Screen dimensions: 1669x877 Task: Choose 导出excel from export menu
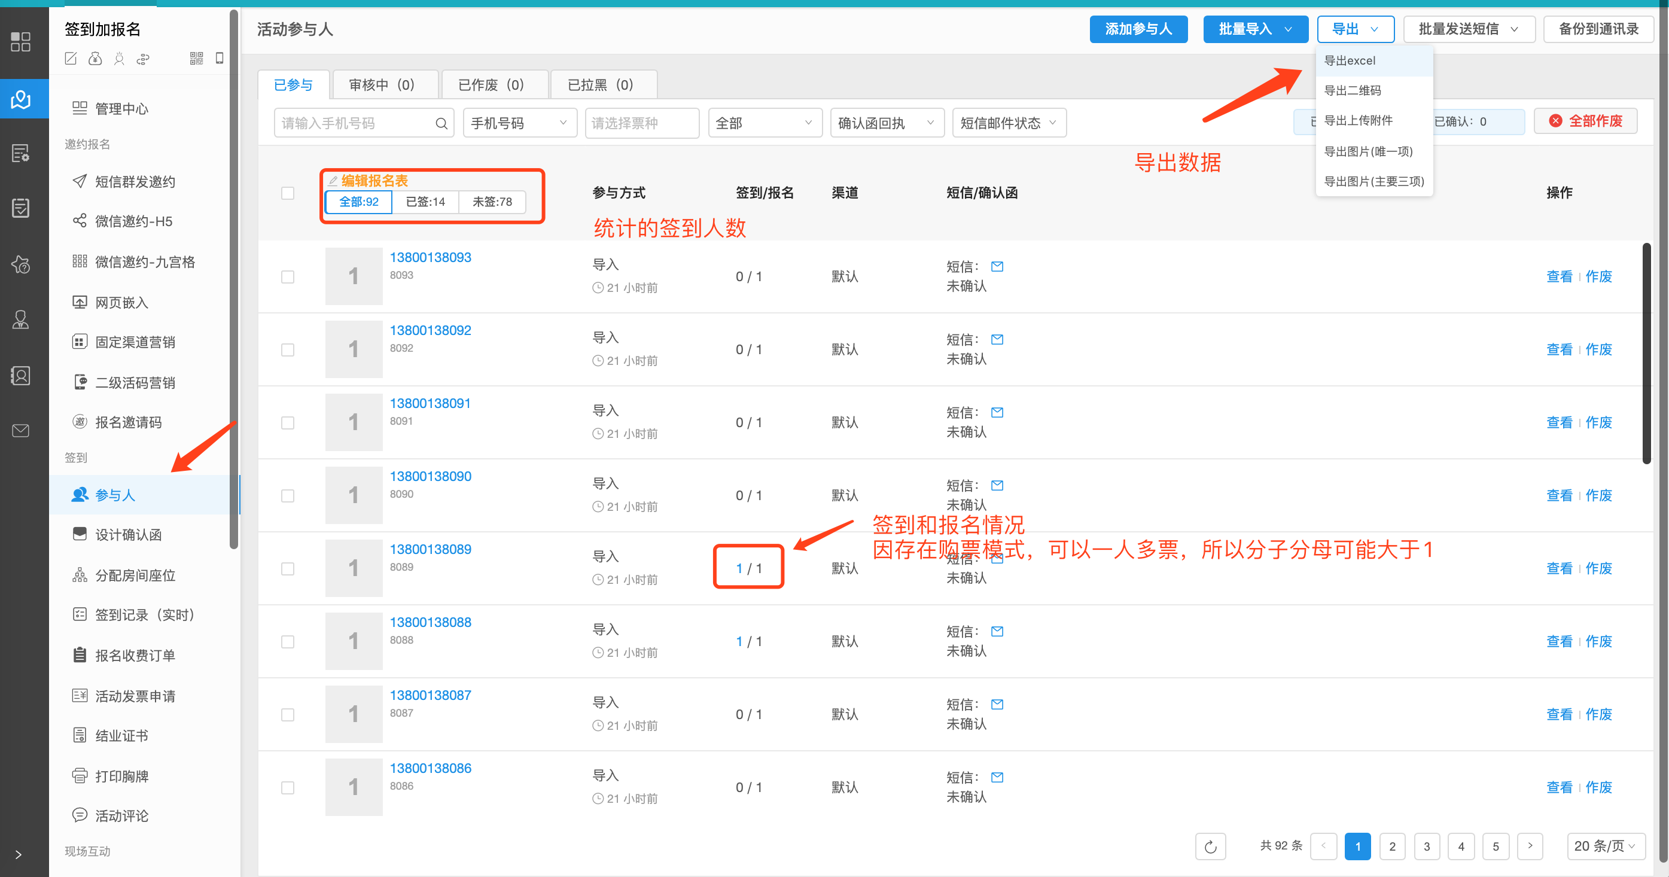(x=1373, y=61)
